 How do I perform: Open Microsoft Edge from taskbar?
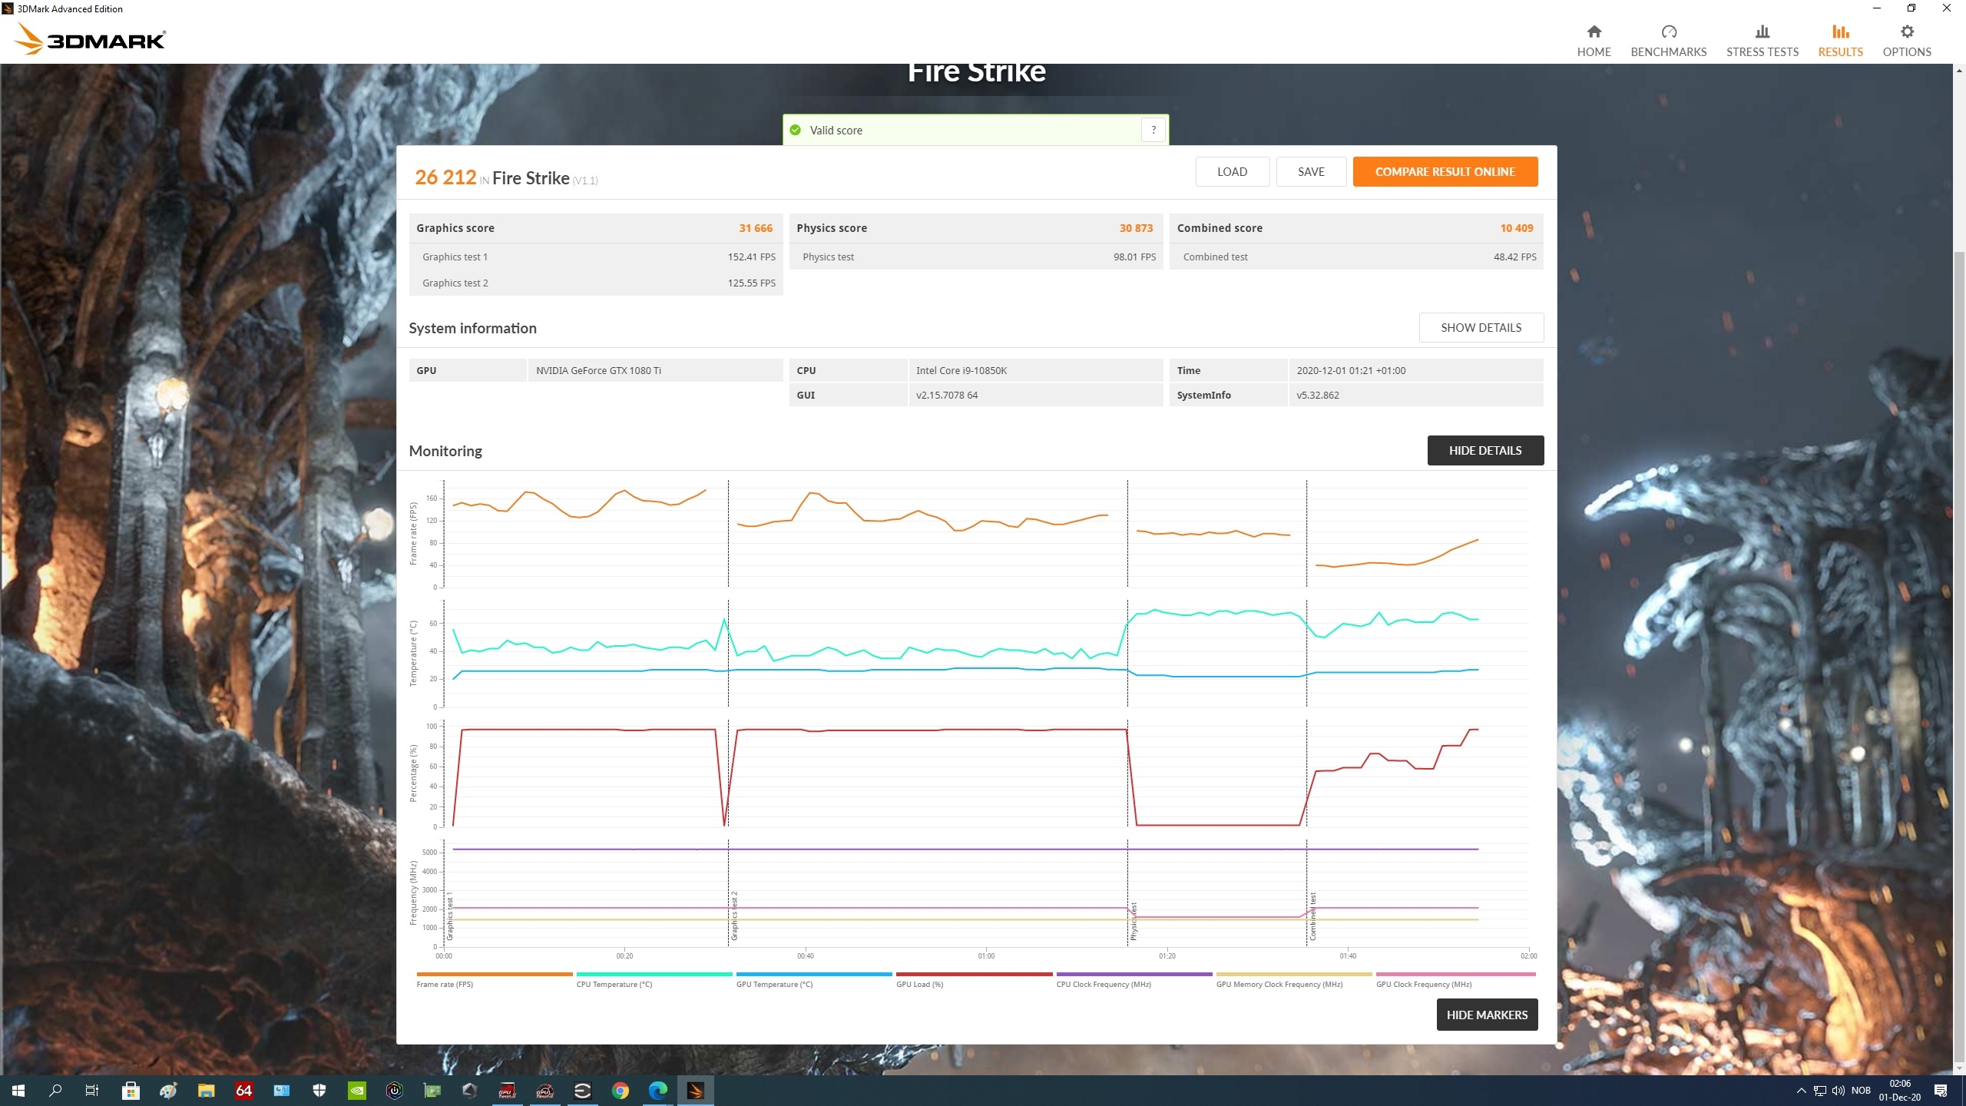click(x=658, y=1091)
